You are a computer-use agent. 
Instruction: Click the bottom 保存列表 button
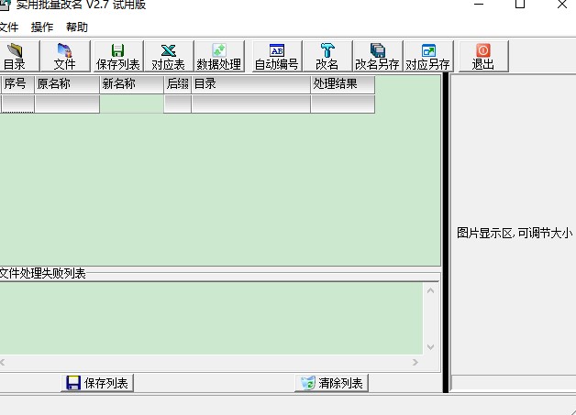pos(97,383)
